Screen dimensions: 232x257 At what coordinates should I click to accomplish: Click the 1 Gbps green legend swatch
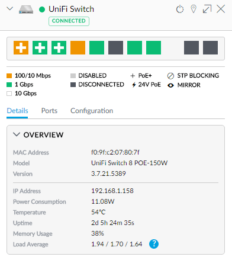click(x=9, y=85)
